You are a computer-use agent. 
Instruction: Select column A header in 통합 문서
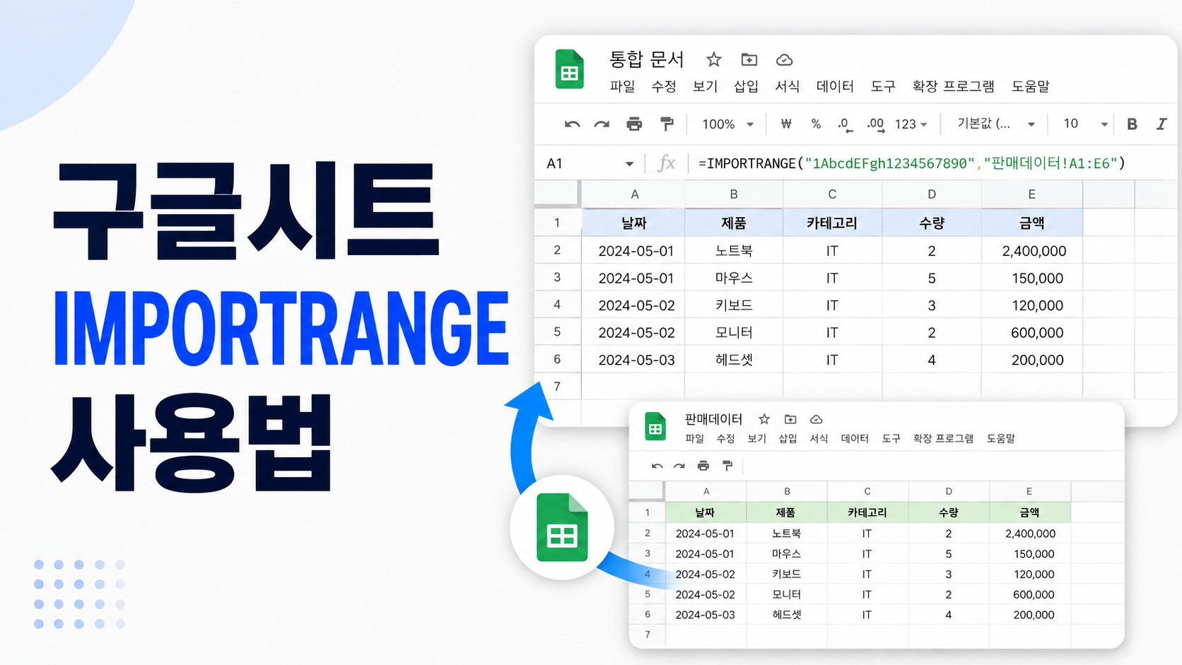(x=634, y=194)
